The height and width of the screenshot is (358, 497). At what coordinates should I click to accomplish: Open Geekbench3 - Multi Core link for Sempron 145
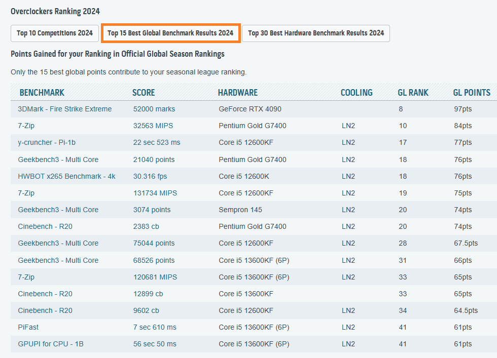(x=58, y=210)
